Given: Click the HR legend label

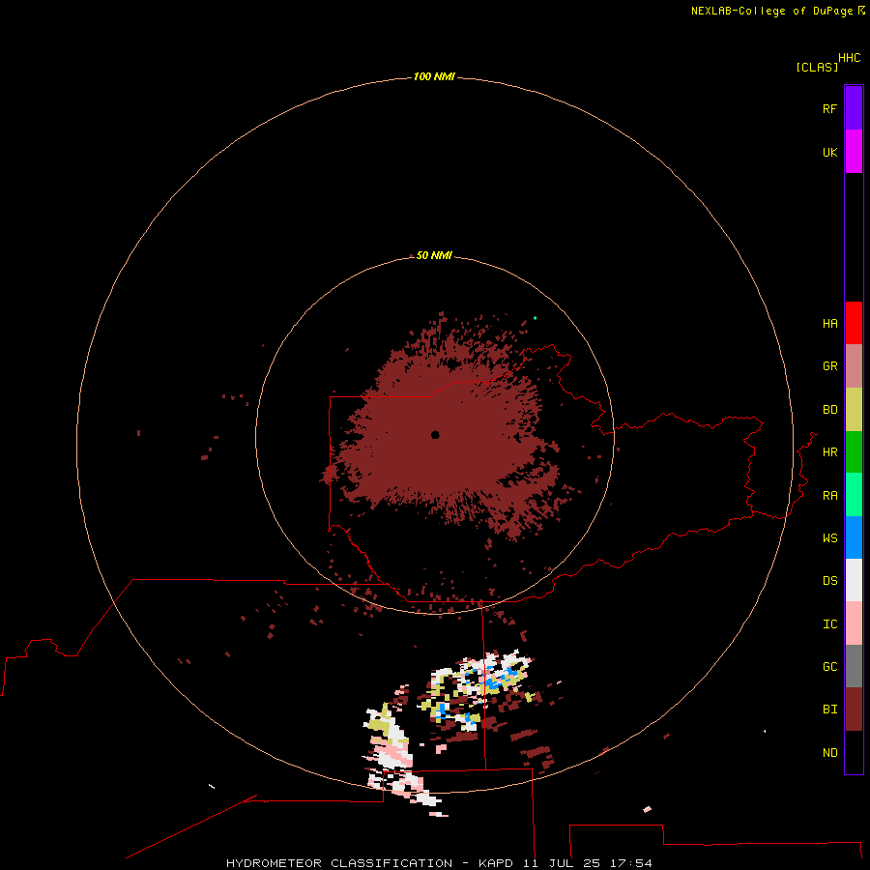Looking at the screenshot, I should tap(830, 452).
